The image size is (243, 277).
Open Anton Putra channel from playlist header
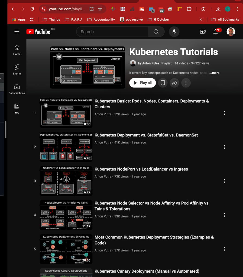pyautogui.click(x=148, y=63)
